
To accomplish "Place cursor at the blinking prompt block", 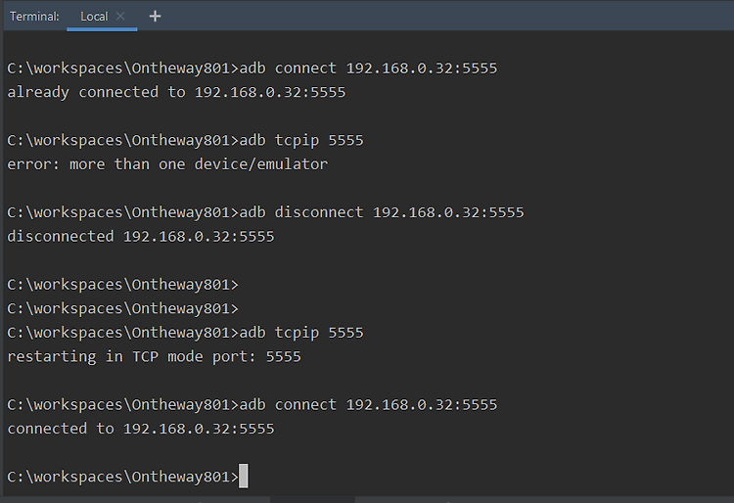I will [244, 476].
